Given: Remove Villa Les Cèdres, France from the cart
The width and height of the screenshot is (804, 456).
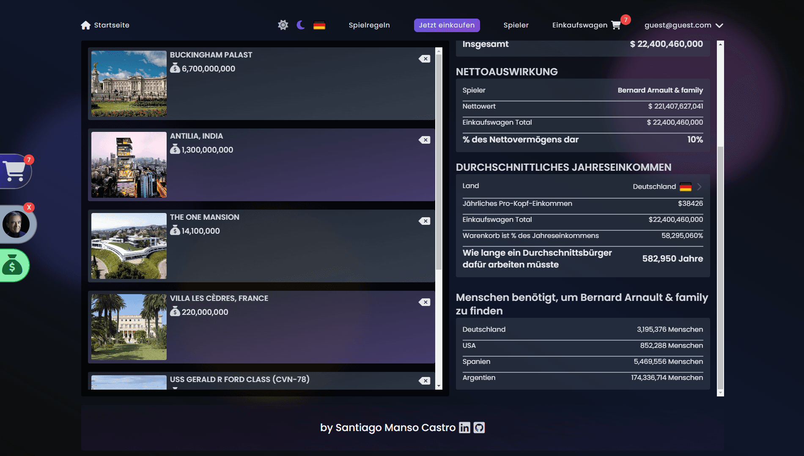Looking at the screenshot, I should tap(424, 302).
